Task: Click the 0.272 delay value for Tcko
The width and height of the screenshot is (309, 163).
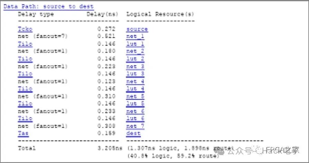Action: pyautogui.click(x=107, y=29)
